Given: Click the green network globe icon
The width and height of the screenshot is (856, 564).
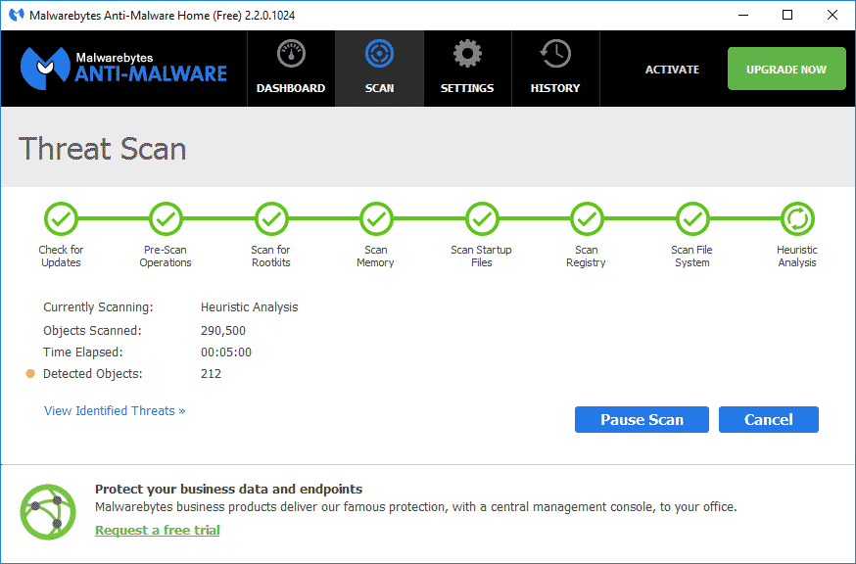Looking at the screenshot, I should pyautogui.click(x=48, y=512).
